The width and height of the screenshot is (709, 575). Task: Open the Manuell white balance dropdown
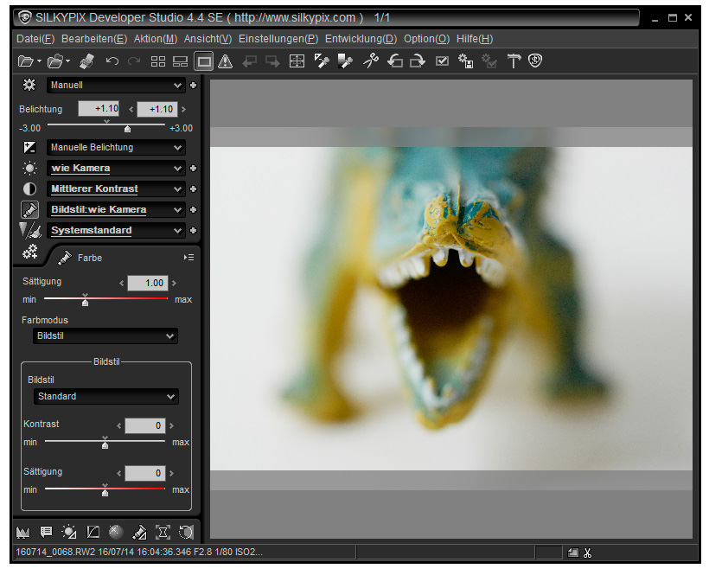pyautogui.click(x=115, y=85)
